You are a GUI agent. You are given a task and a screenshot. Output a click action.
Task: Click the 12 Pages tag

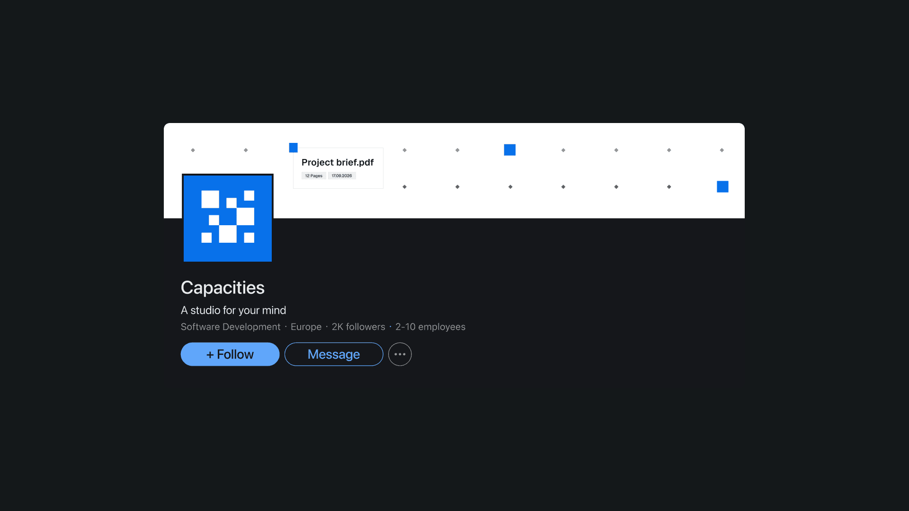[x=313, y=176]
